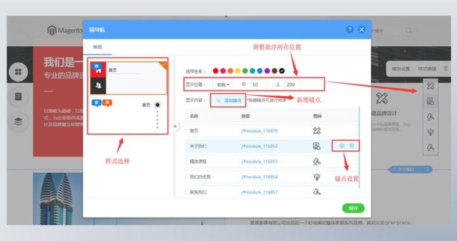Delete the 关于我们 anchor with trash icon
Screen dimensions: 457x241
352,146
